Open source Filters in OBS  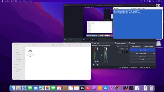[x=94, y=40]
